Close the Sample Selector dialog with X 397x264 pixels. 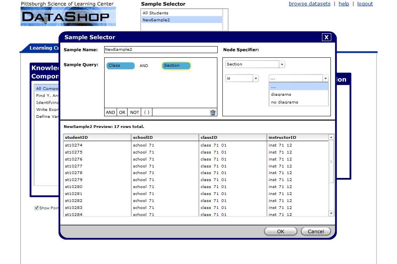pyautogui.click(x=326, y=37)
